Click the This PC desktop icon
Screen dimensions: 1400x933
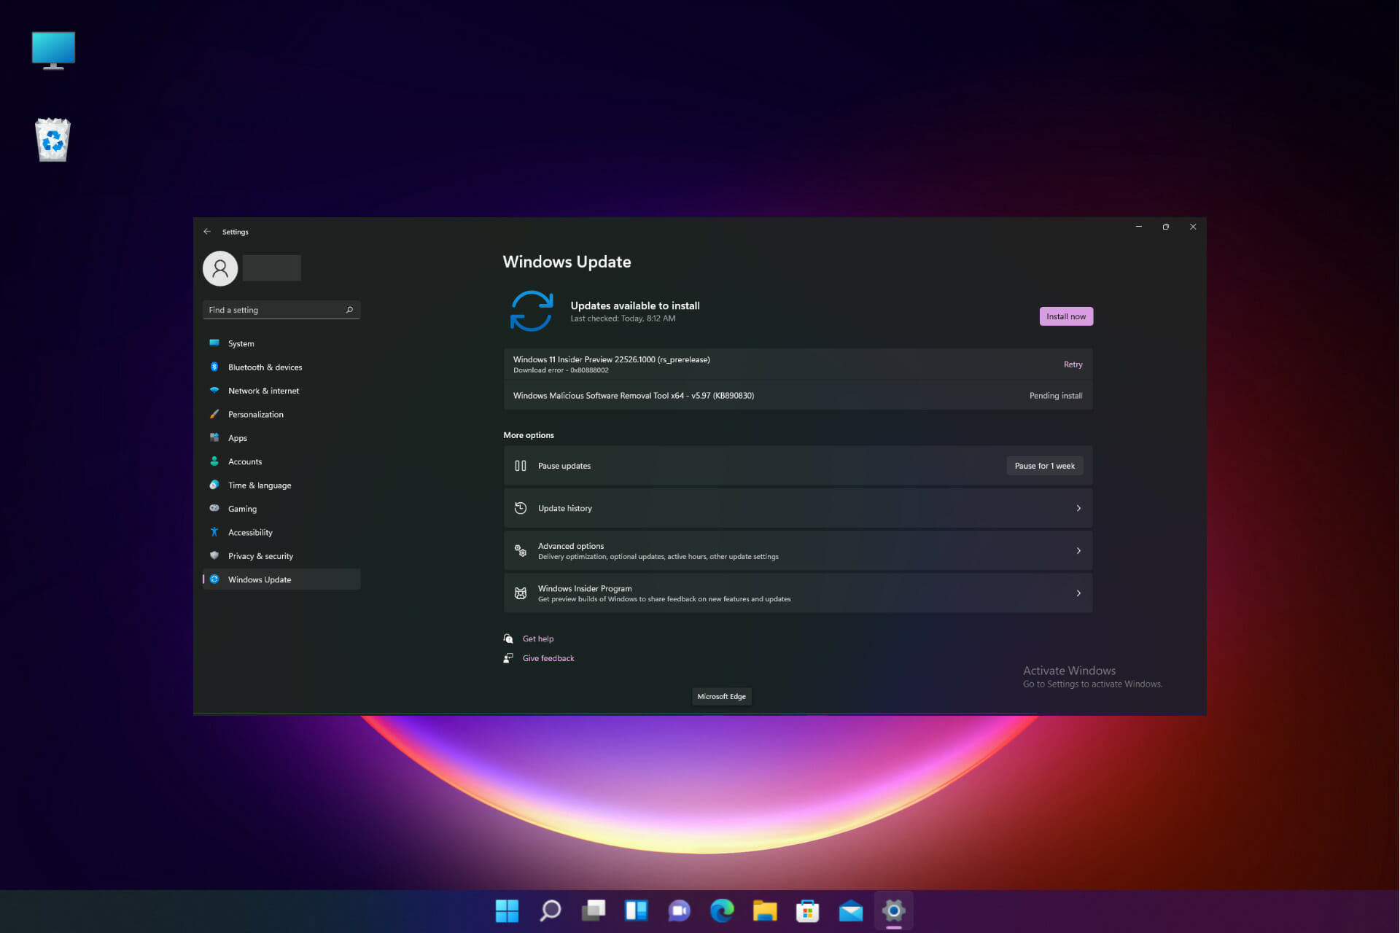(53, 50)
